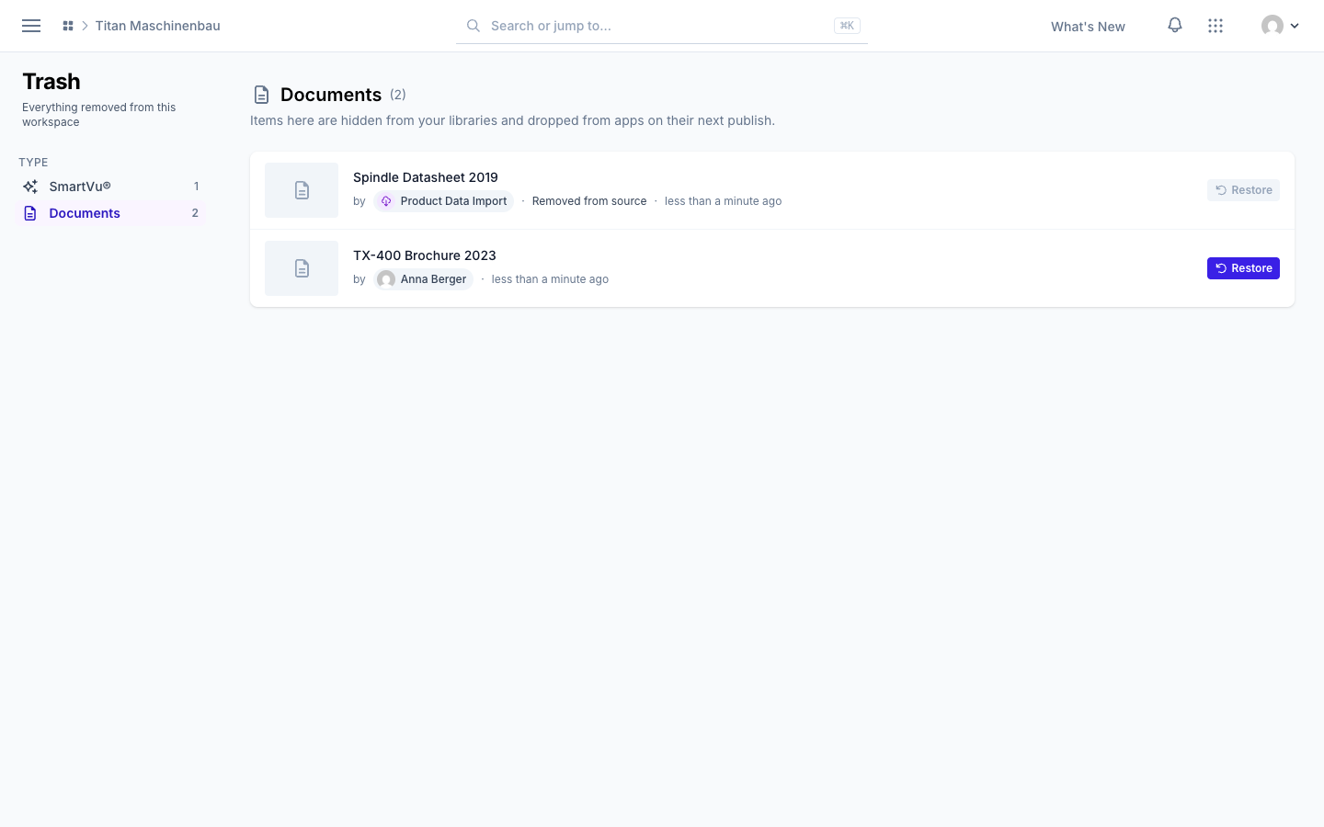This screenshot has height=827, width=1324.
Task: Select Spindle Datasheet 2019 title
Action: click(x=426, y=177)
